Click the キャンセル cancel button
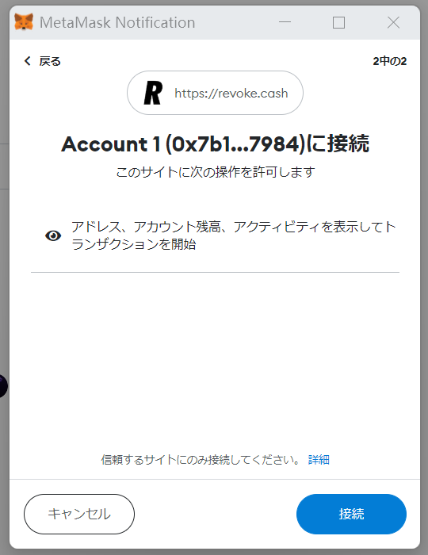Viewport: 428px width, 555px height. 79,514
